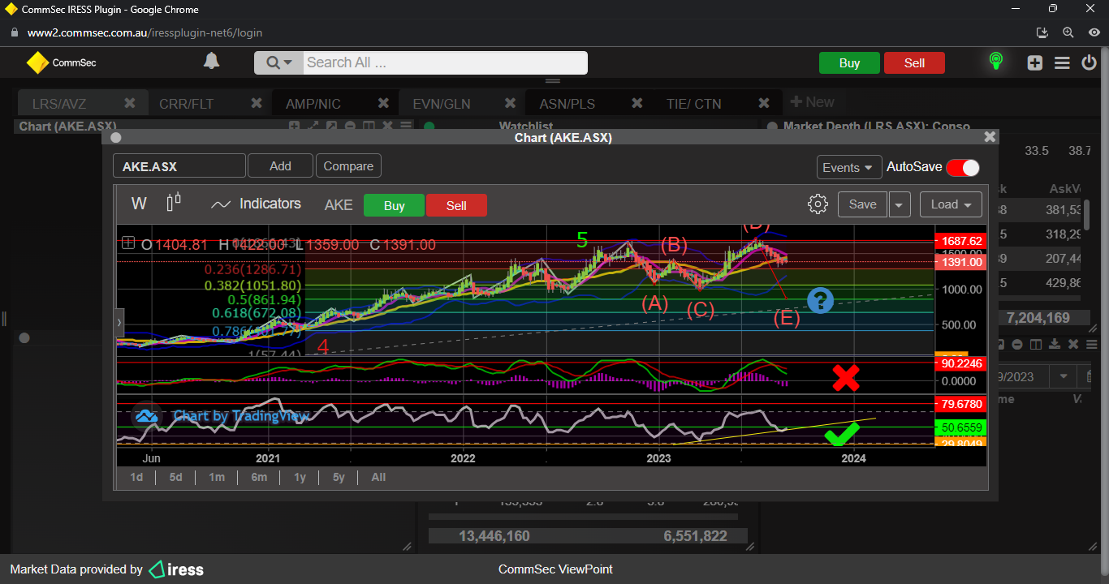Open the notifications bell
1109x584 pixels.
pos(211,62)
